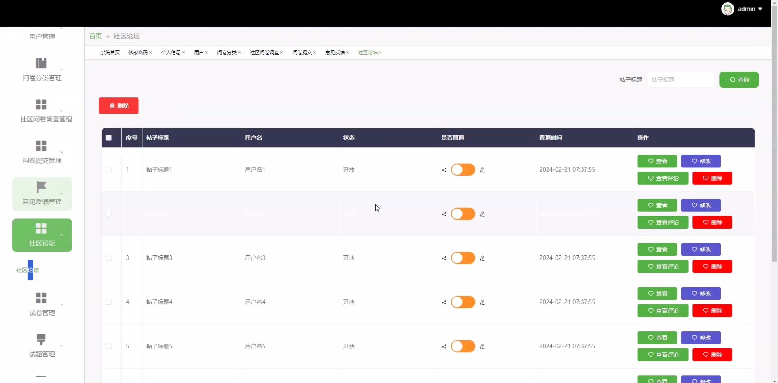Viewport: 778px width, 383px height.
Task: Click the 意见反馈管理 flag icon
Action: 41,187
